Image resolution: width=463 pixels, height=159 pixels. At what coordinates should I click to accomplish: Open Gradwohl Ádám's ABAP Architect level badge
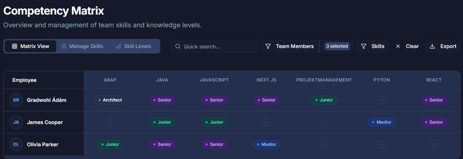point(110,100)
